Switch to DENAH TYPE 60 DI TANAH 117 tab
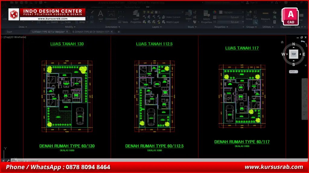 pyautogui.click(x=91, y=32)
